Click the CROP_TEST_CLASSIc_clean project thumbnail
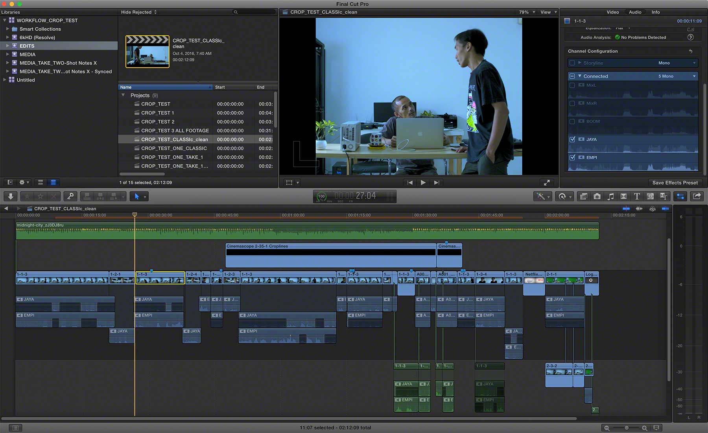This screenshot has height=433, width=708. pos(147,52)
